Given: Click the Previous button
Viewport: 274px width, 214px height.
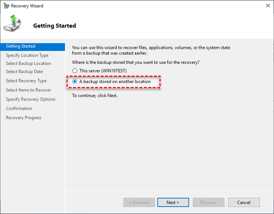Looking at the screenshot, I should pos(139,203).
